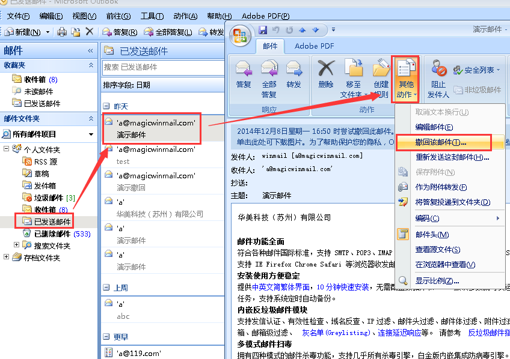This screenshot has height=359, width=510.
Task: Collapse the 邮件 navigation pane
Action: coord(90,51)
